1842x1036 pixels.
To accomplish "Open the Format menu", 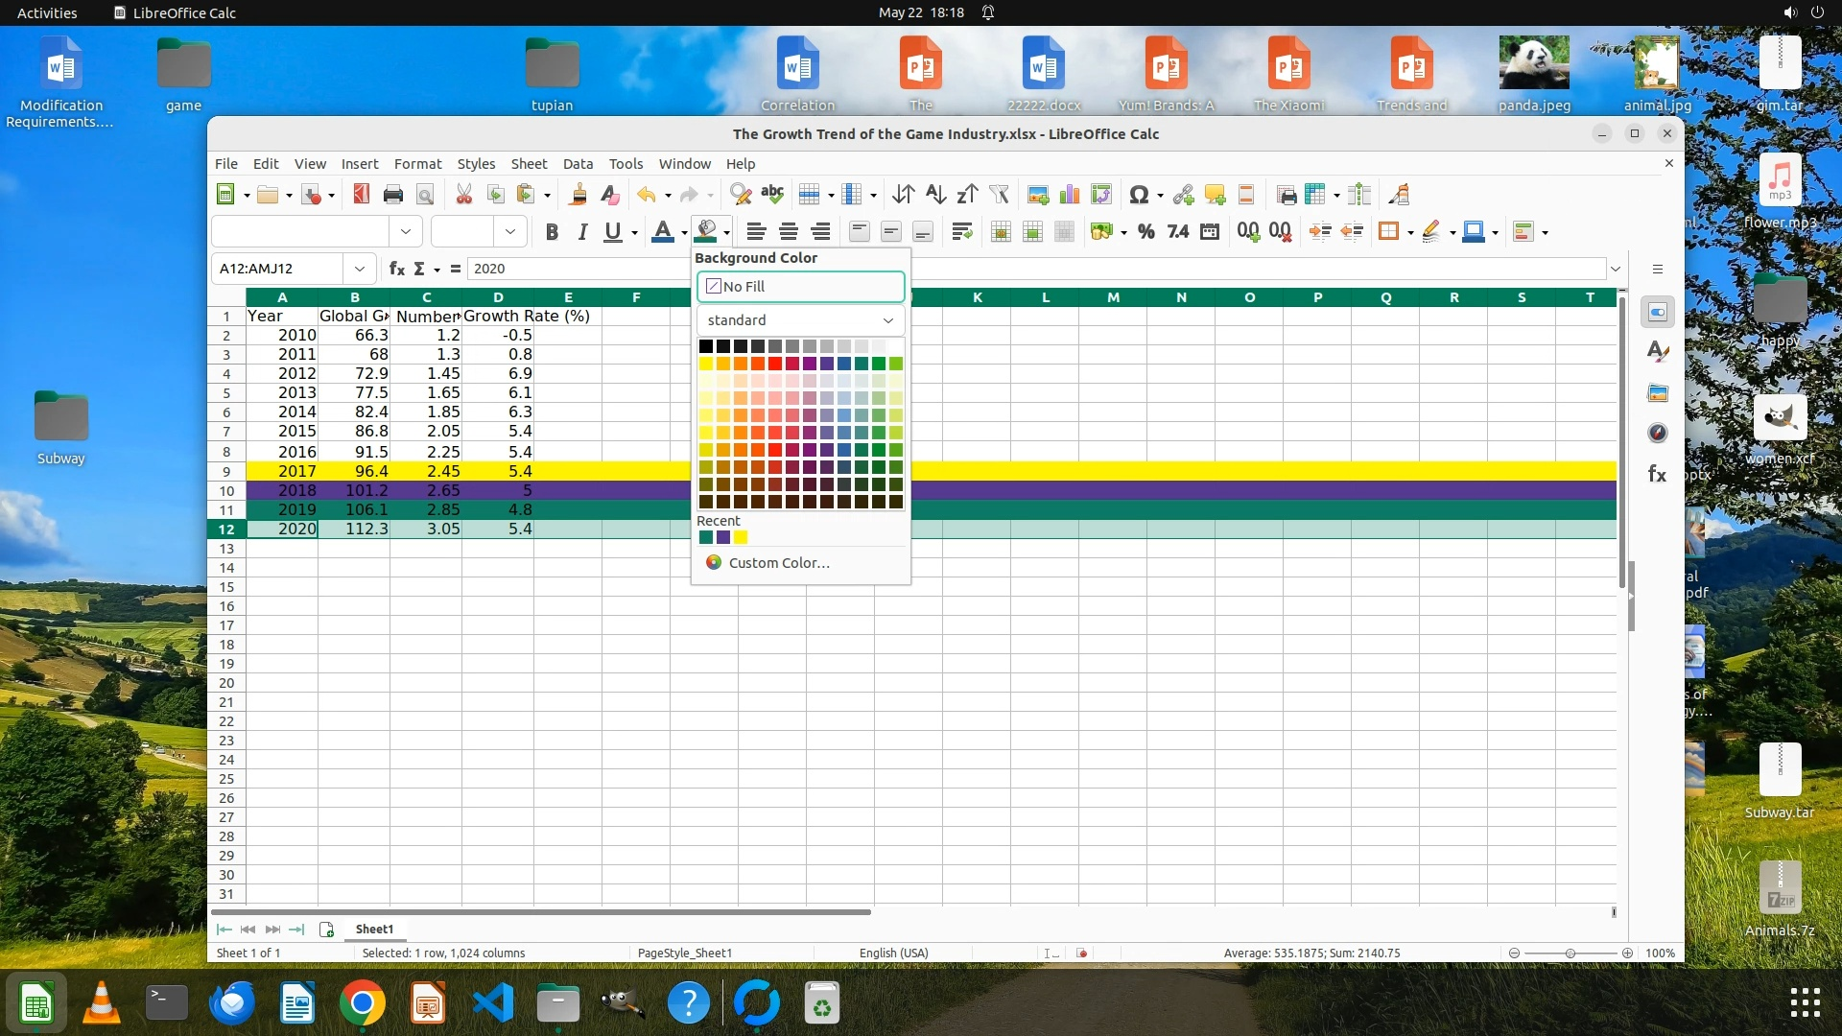I will 417,164.
